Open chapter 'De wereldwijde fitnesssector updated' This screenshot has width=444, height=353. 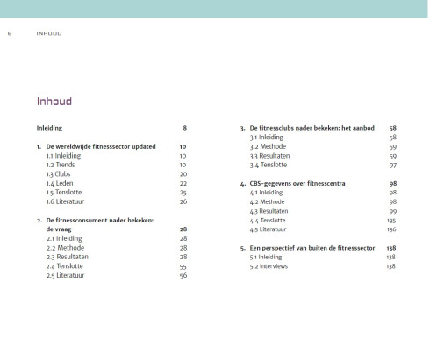tap(101, 146)
